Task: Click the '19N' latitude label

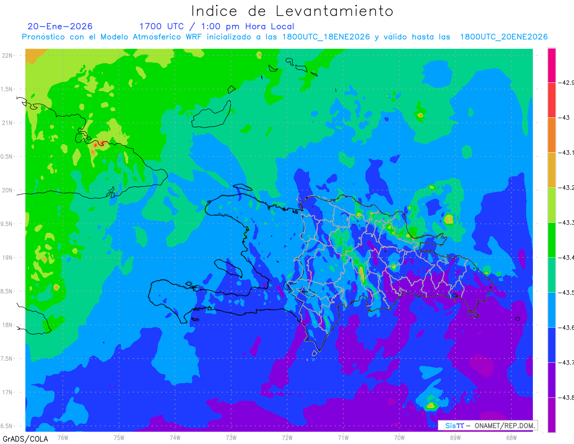Action: click(x=8, y=258)
